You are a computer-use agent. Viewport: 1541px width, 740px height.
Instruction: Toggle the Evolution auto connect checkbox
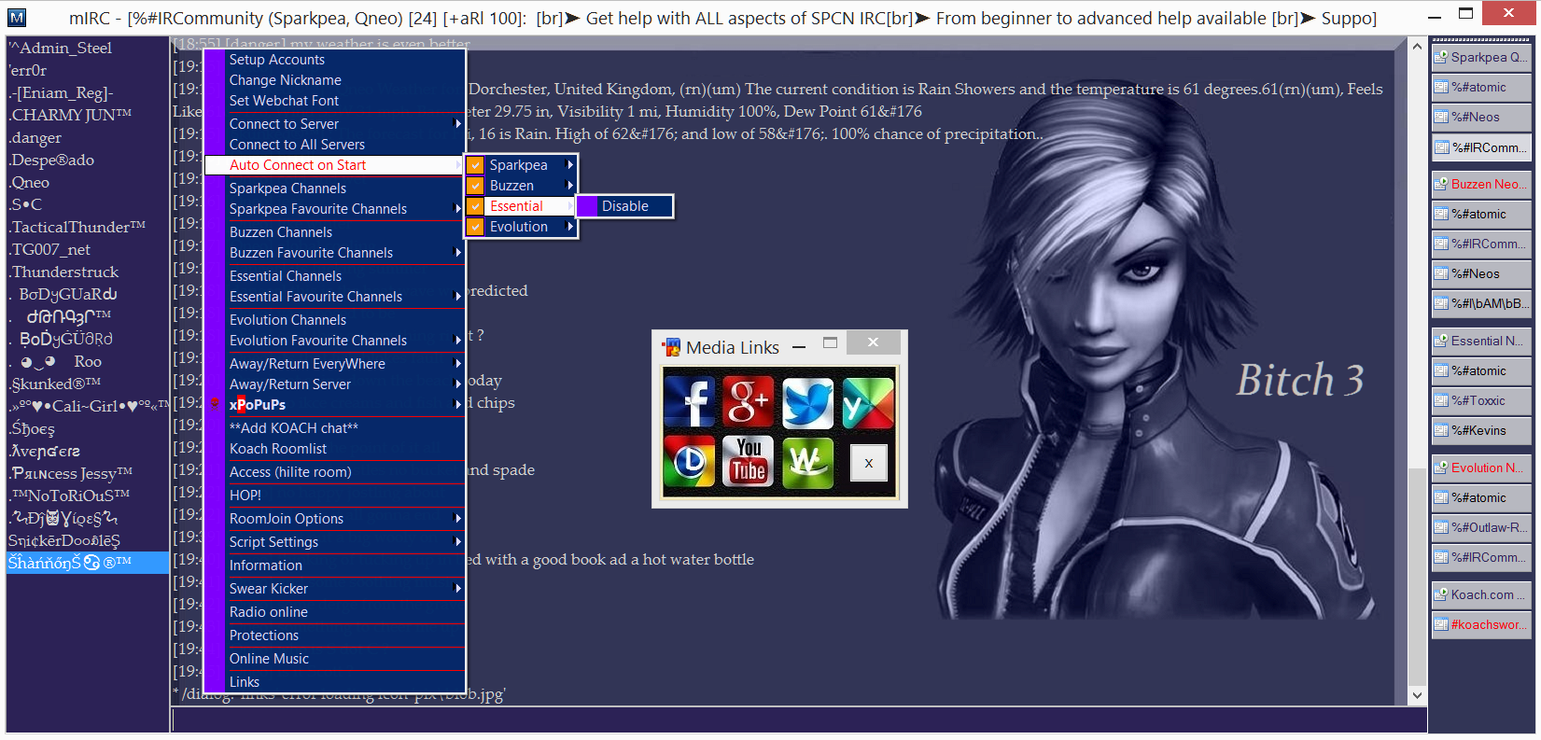point(476,227)
